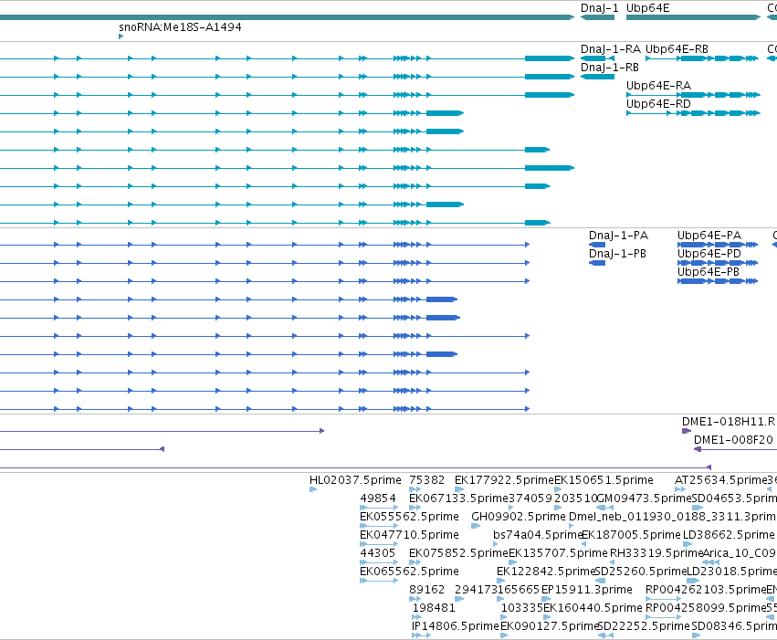The width and height of the screenshot is (777, 640).
Task: Click the LD38662.5prime EST label
Action: point(729,535)
